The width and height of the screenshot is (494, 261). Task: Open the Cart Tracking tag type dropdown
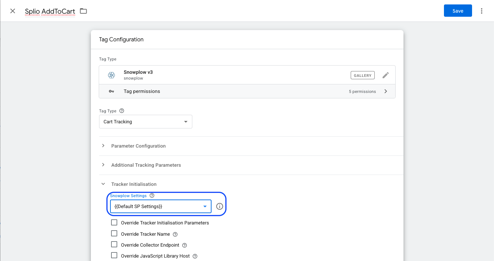146,122
